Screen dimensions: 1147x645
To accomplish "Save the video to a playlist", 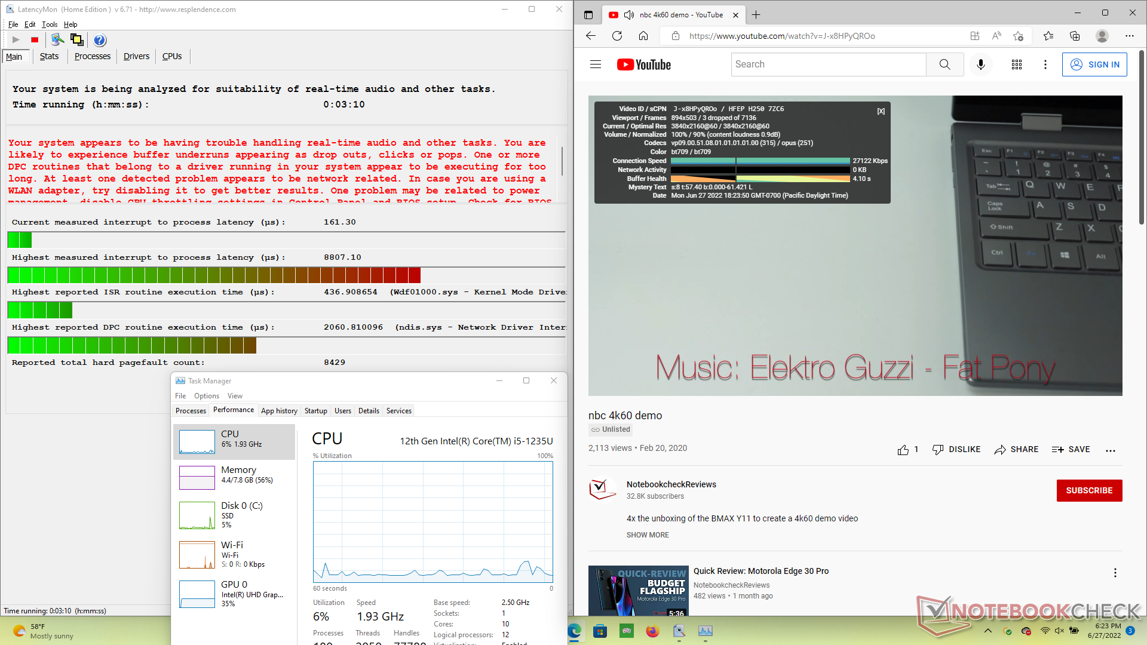I will click(1071, 450).
